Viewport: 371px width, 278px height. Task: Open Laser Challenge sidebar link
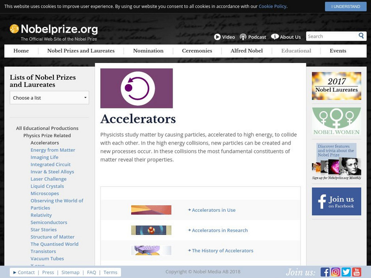pos(49,179)
